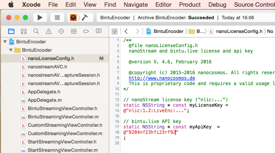Switch to the Debug navigator

74,31
